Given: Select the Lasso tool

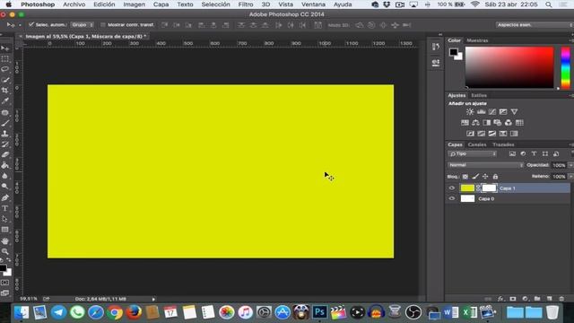Looking at the screenshot, I should click(5, 69).
